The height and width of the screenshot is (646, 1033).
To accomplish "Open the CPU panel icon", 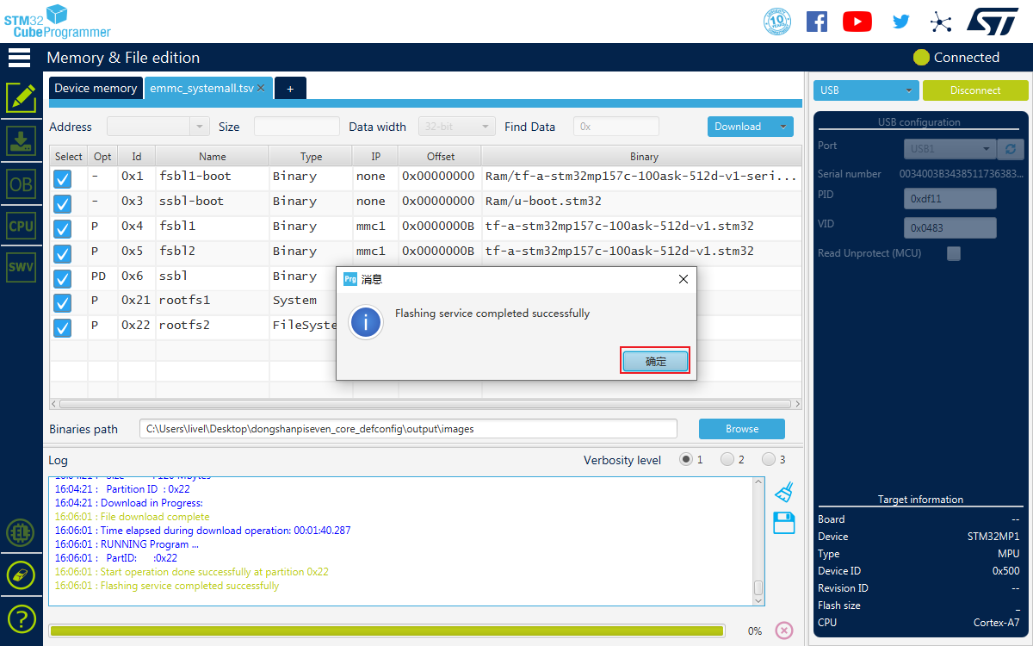I will [21, 227].
